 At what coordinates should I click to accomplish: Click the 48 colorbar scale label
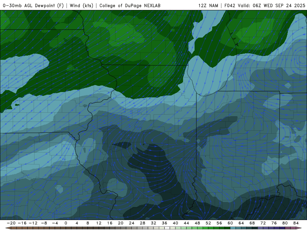pos(197,223)
